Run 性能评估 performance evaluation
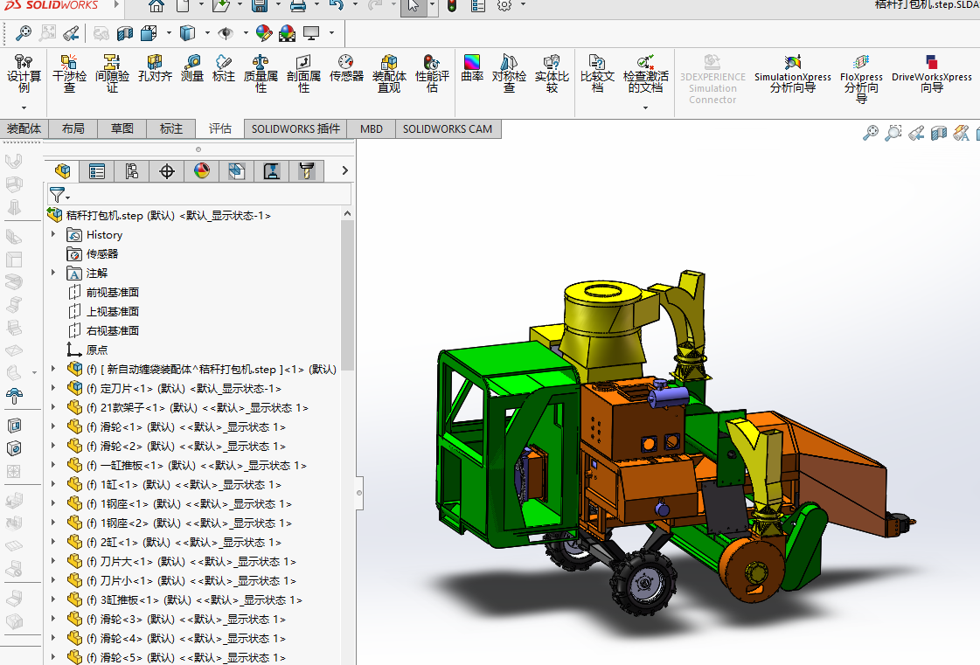The width and height of the screenshot is (980, 665). click(x=432, y=73)
